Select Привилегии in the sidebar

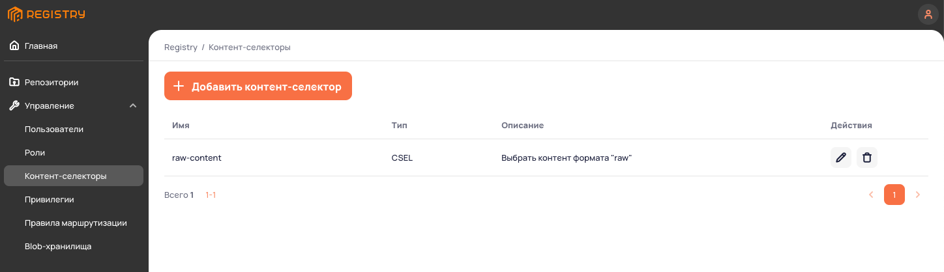coord(50,200)
